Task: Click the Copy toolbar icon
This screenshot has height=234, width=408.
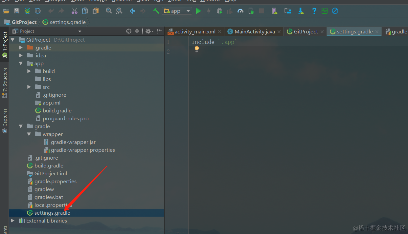Action: click(x=85, y=11)
